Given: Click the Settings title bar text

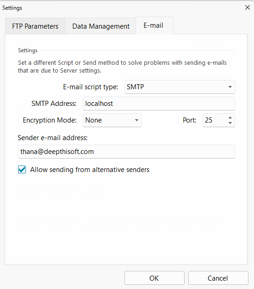Looking at the screenshot, I should [12, 8].
